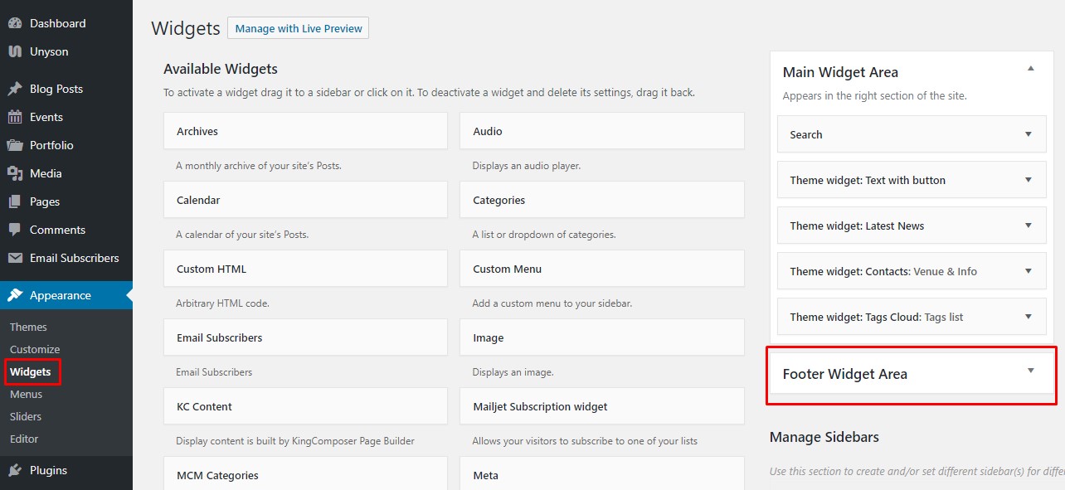Expand the Tags Cloud widget arrow
Viewport: 1065px width, 490px height.
coord(1028,317)
